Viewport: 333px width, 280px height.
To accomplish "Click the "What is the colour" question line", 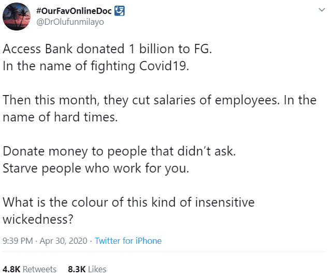I will [128, 201].
